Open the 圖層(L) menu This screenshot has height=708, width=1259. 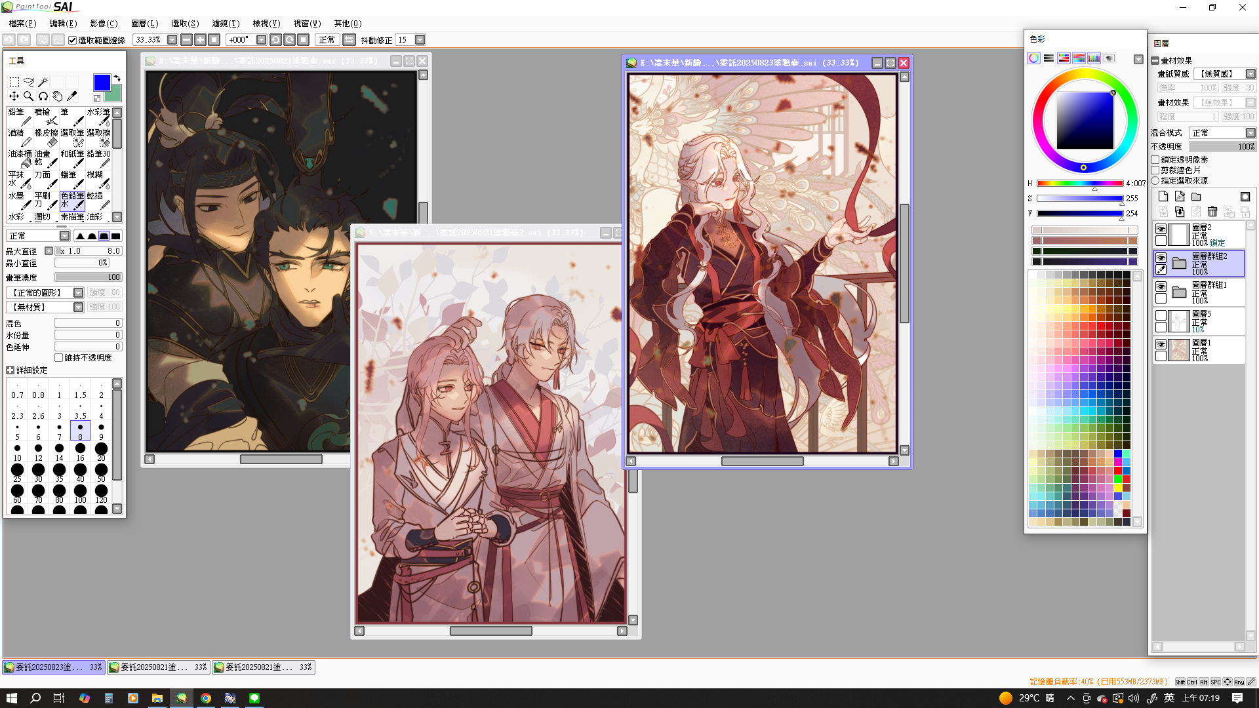tap(144, 24)
